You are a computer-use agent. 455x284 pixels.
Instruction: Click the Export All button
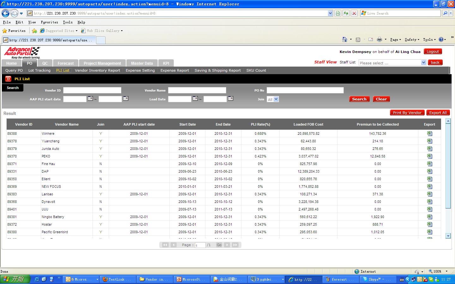click(x=438, y=113)
